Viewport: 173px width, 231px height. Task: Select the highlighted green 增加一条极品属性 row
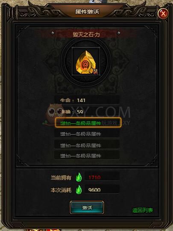click(88, 123)
